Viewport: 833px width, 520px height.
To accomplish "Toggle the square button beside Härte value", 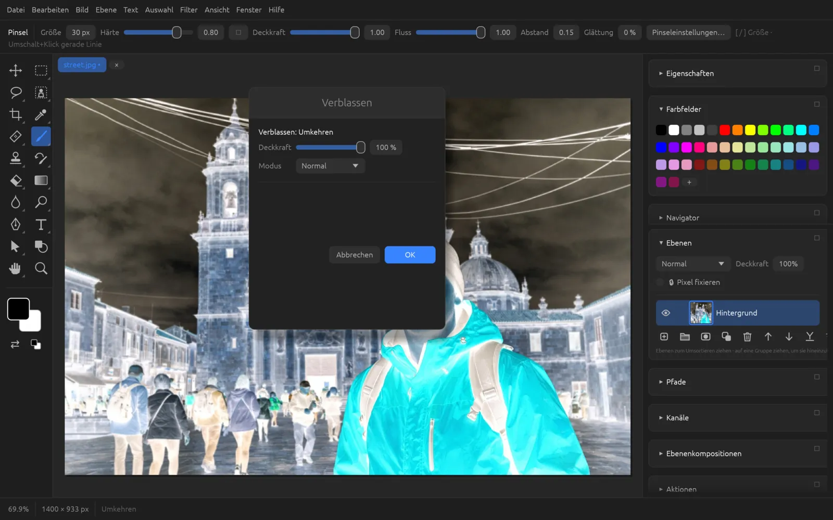I will click(x=238, y=32).
